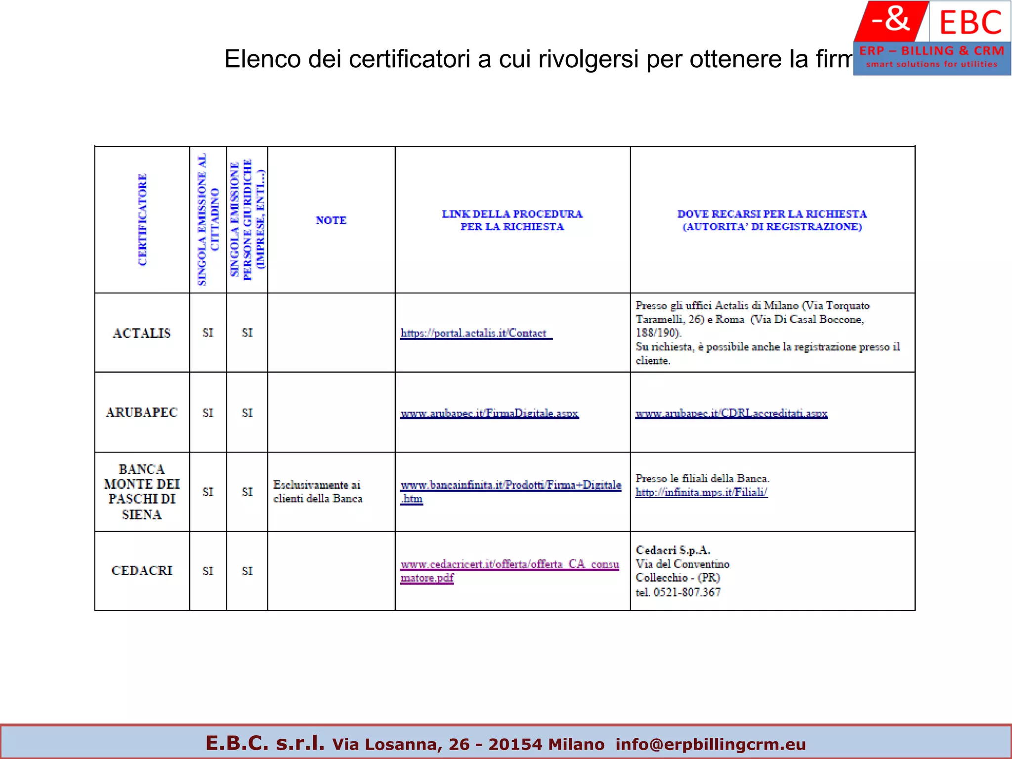Open the portal.actalis.it/Contact link
The height and width of the screenshot is (759, 1012).
coord(476,334)
